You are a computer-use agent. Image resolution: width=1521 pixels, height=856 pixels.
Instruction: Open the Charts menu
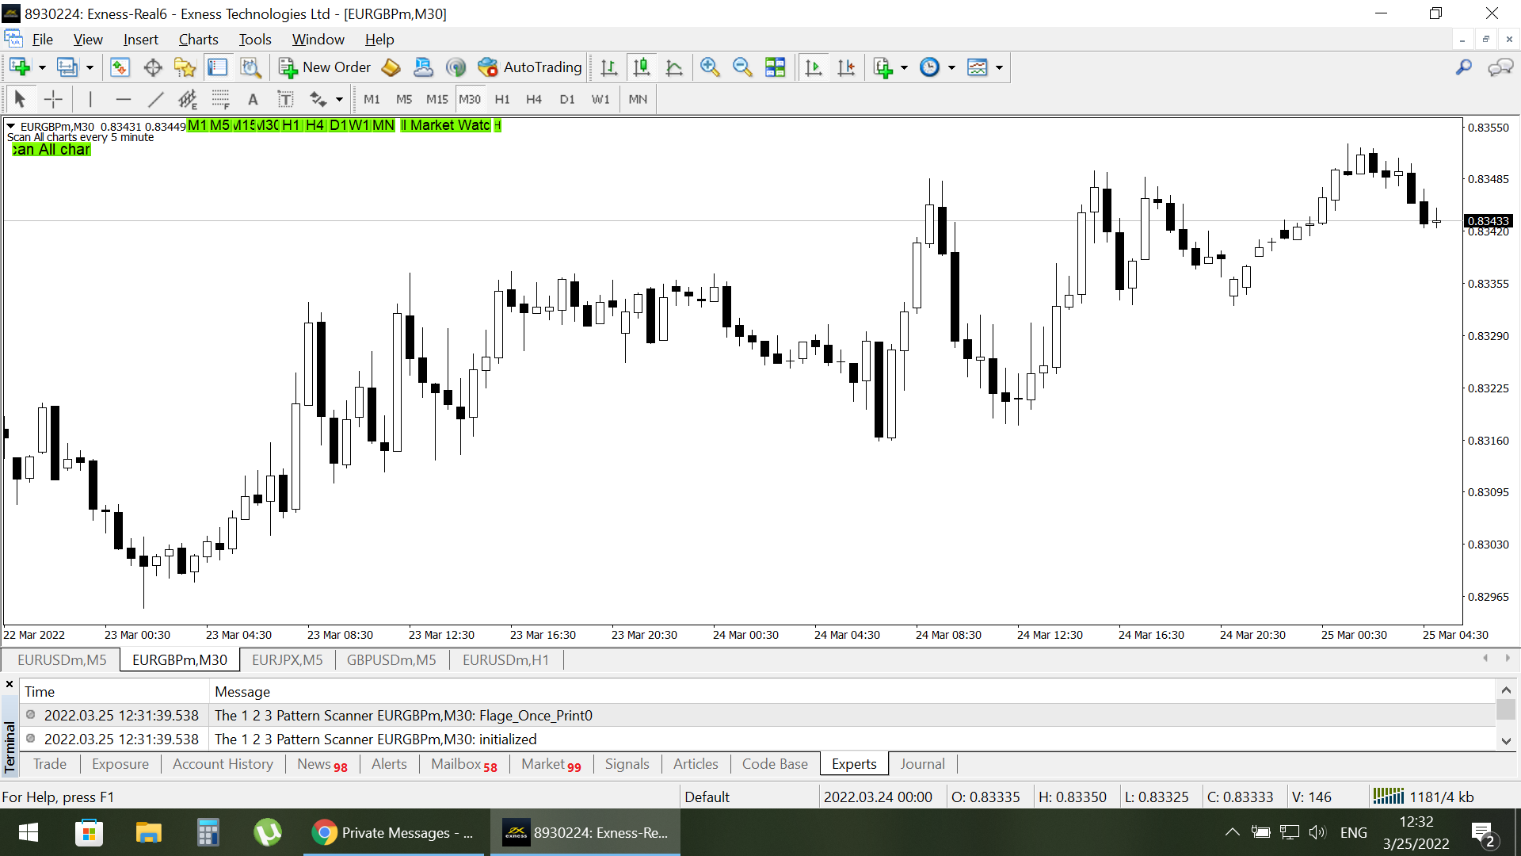click(198, 40)
